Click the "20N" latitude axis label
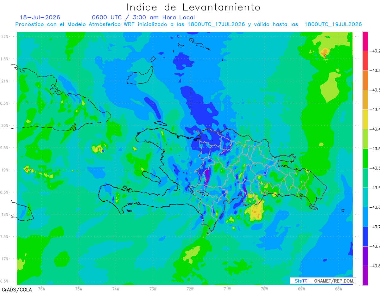The width and height of the screenshot is (380, 293). click(5, 125)
